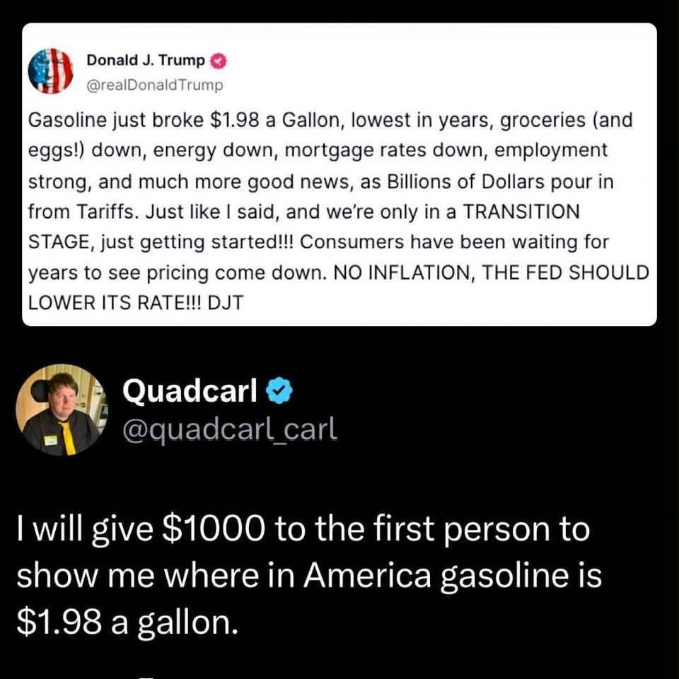679x679 pixels.
Task: Click "LOWER ITS RATE!!!" in the post
Action: 110,302
